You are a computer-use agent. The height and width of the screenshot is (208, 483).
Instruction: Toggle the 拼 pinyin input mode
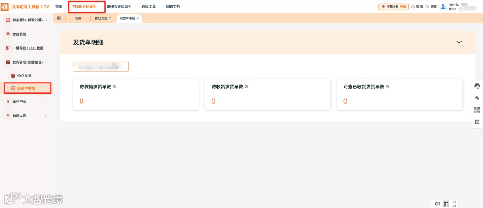[x=446, y=204]
